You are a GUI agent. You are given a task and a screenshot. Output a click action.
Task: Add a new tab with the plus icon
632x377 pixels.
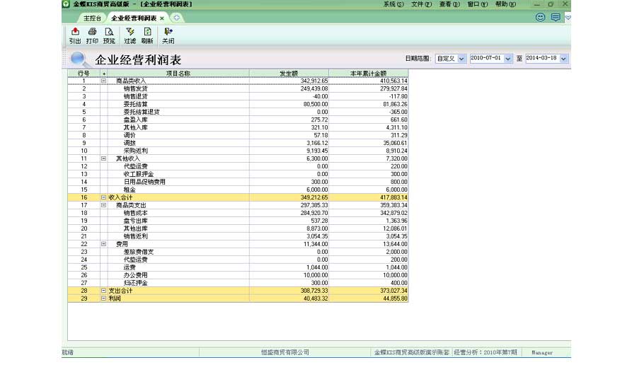click(176, 18)
